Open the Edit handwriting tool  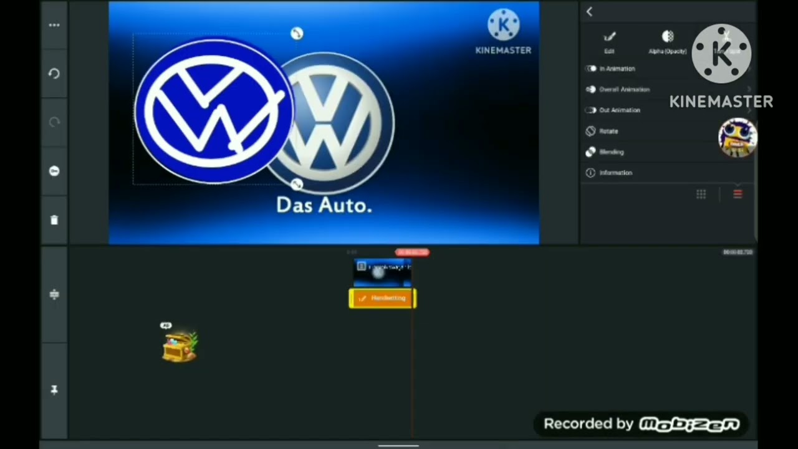click(609, 42)
